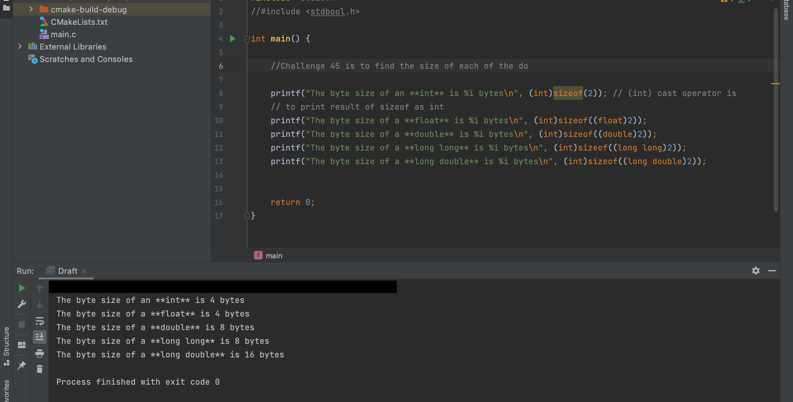This screenshot has height=402, width=793.
Task: Open run configuration wrench settings
Action: coord(22,304)
